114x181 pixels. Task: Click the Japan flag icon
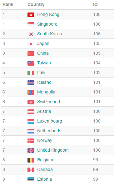(31, 44)
